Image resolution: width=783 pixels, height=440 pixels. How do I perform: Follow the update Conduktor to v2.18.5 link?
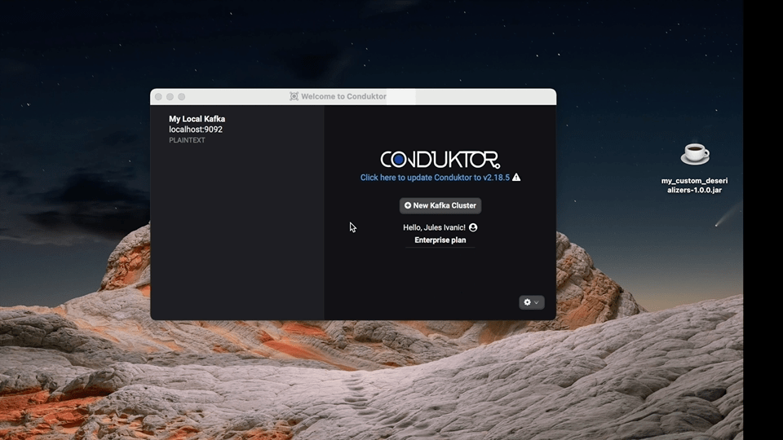click(x=435, y=178)
